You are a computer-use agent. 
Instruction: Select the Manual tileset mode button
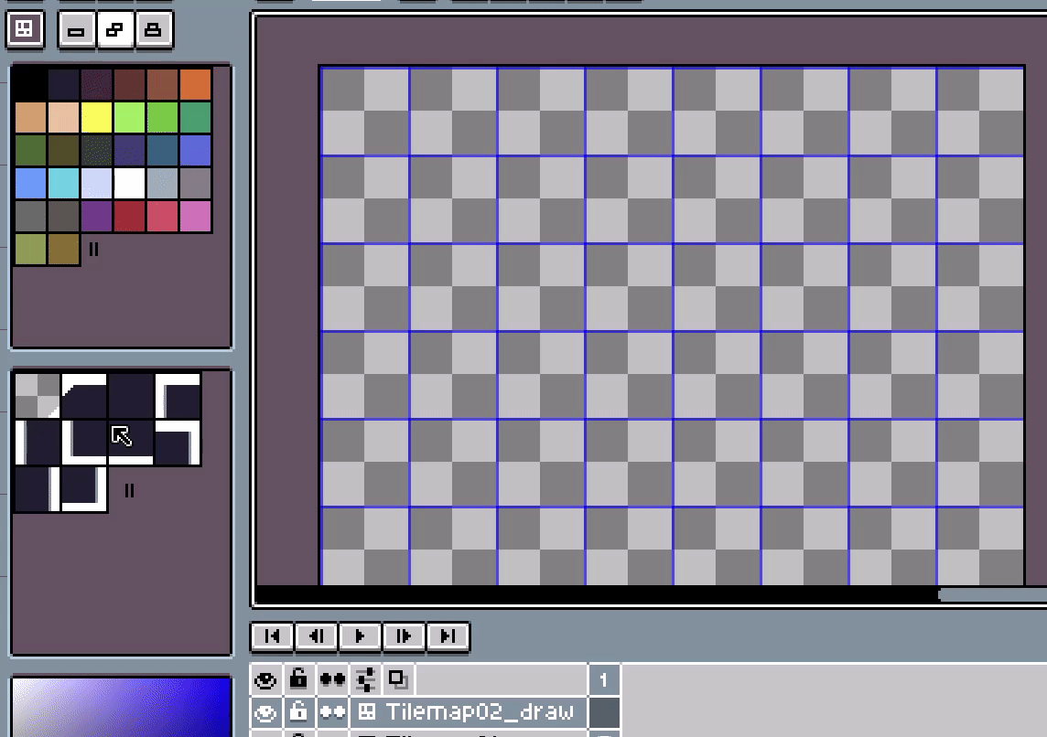[x=76, y=30]
